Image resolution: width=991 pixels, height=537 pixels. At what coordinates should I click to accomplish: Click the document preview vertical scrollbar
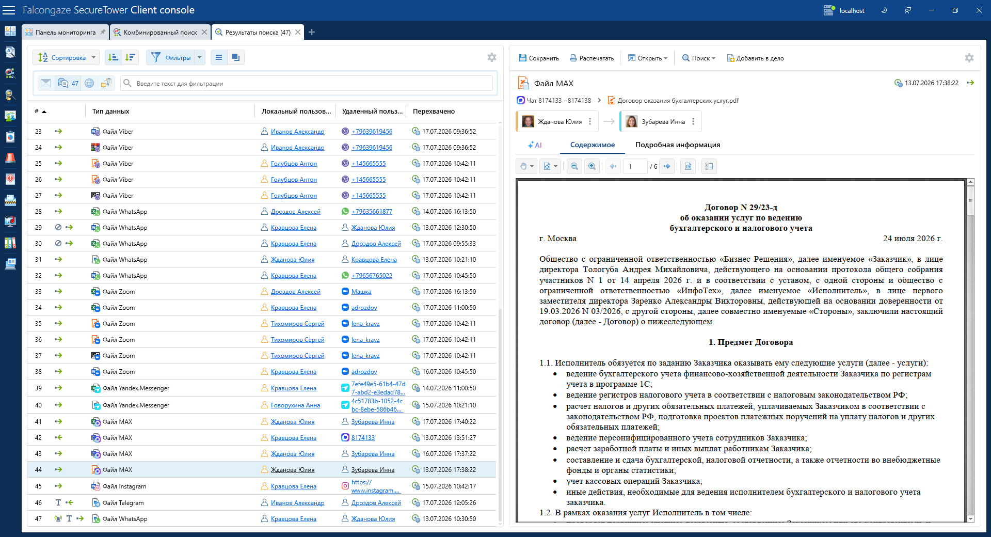(970, 350)
